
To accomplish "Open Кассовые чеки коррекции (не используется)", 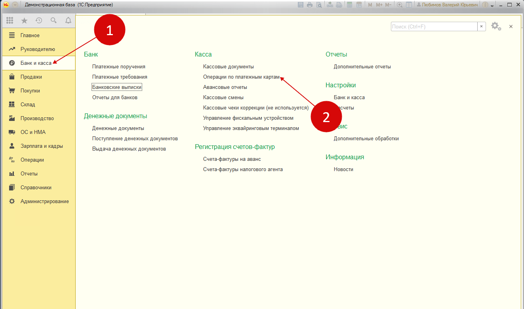I will 256,108.
